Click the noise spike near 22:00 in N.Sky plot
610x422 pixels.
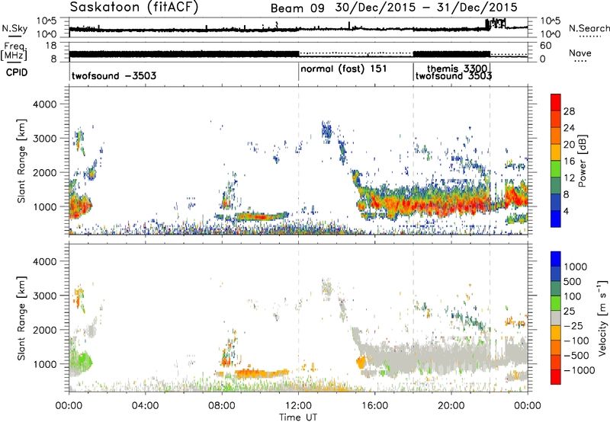pos(495,24)
